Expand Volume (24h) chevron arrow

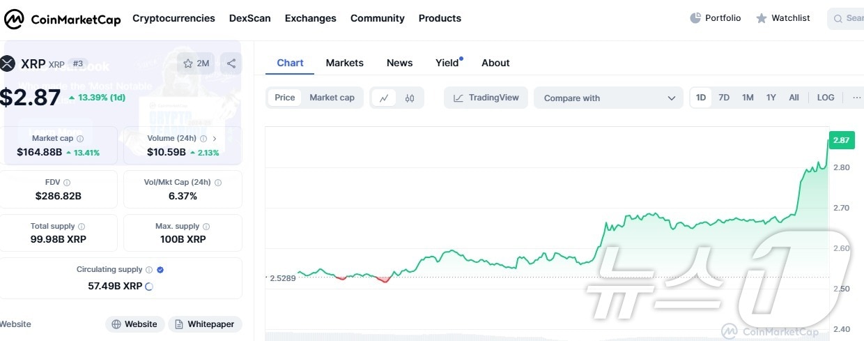pyautogui.click(x=215, y=139)
